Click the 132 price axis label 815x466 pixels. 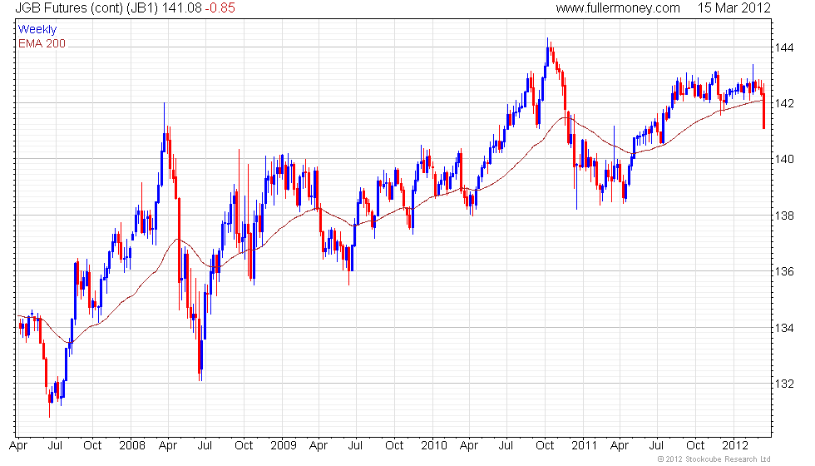point(783,384)
